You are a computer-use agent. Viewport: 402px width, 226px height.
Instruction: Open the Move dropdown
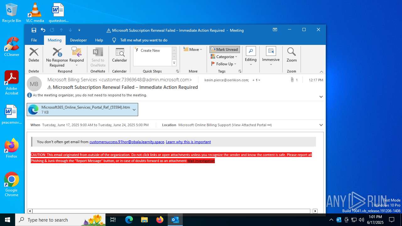(193, 49)
